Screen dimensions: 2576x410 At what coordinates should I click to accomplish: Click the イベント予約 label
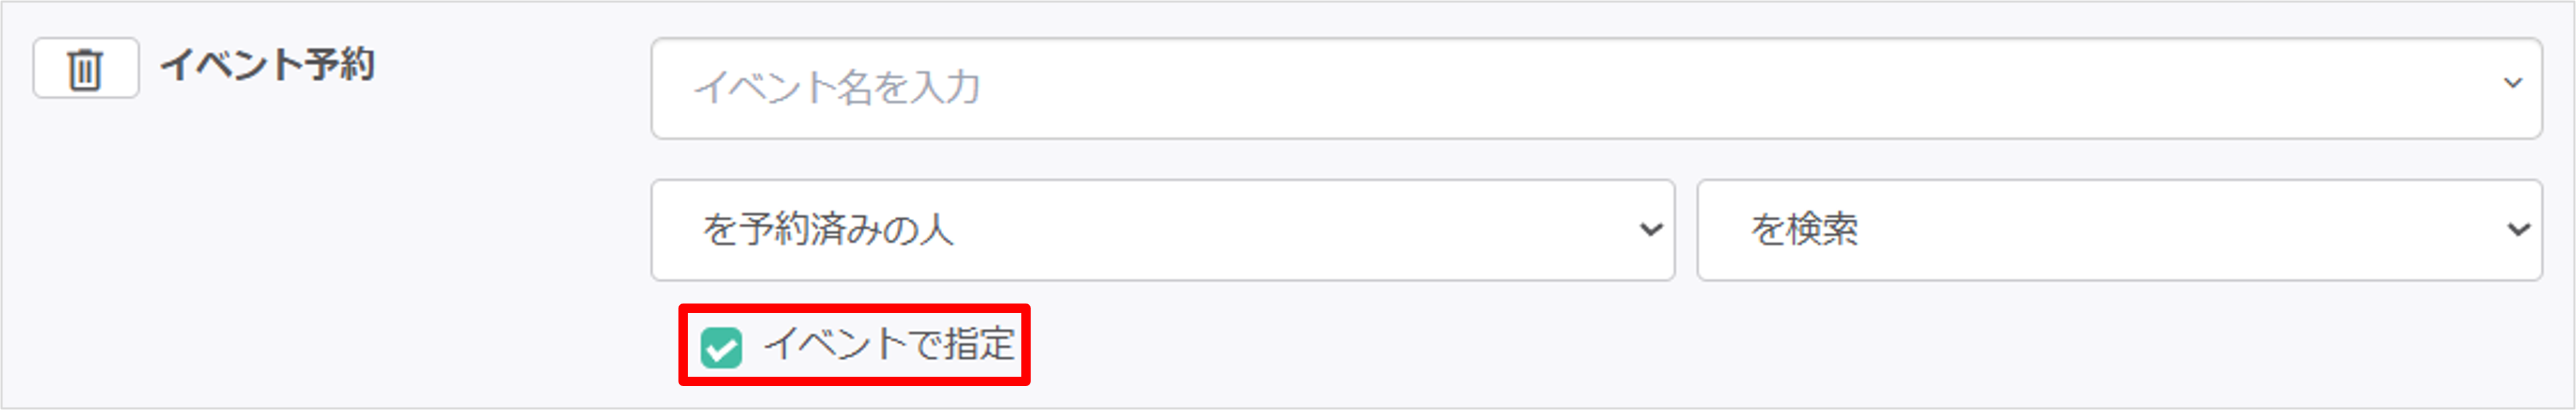tap(267, 66)
